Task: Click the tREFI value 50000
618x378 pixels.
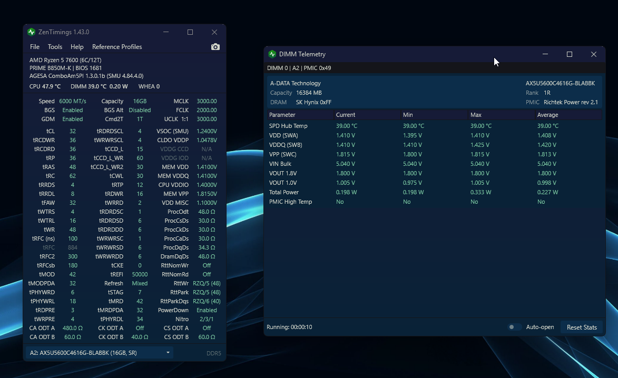Action: (140, 274)
